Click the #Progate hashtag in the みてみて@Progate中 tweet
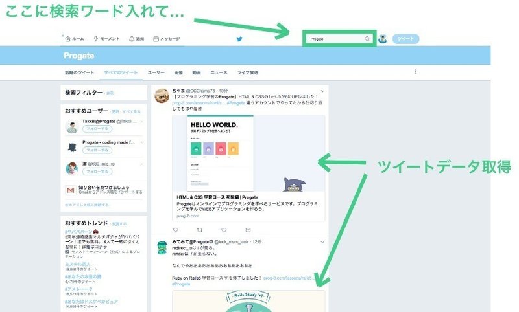Screen dimensions: 519x312 182,284
